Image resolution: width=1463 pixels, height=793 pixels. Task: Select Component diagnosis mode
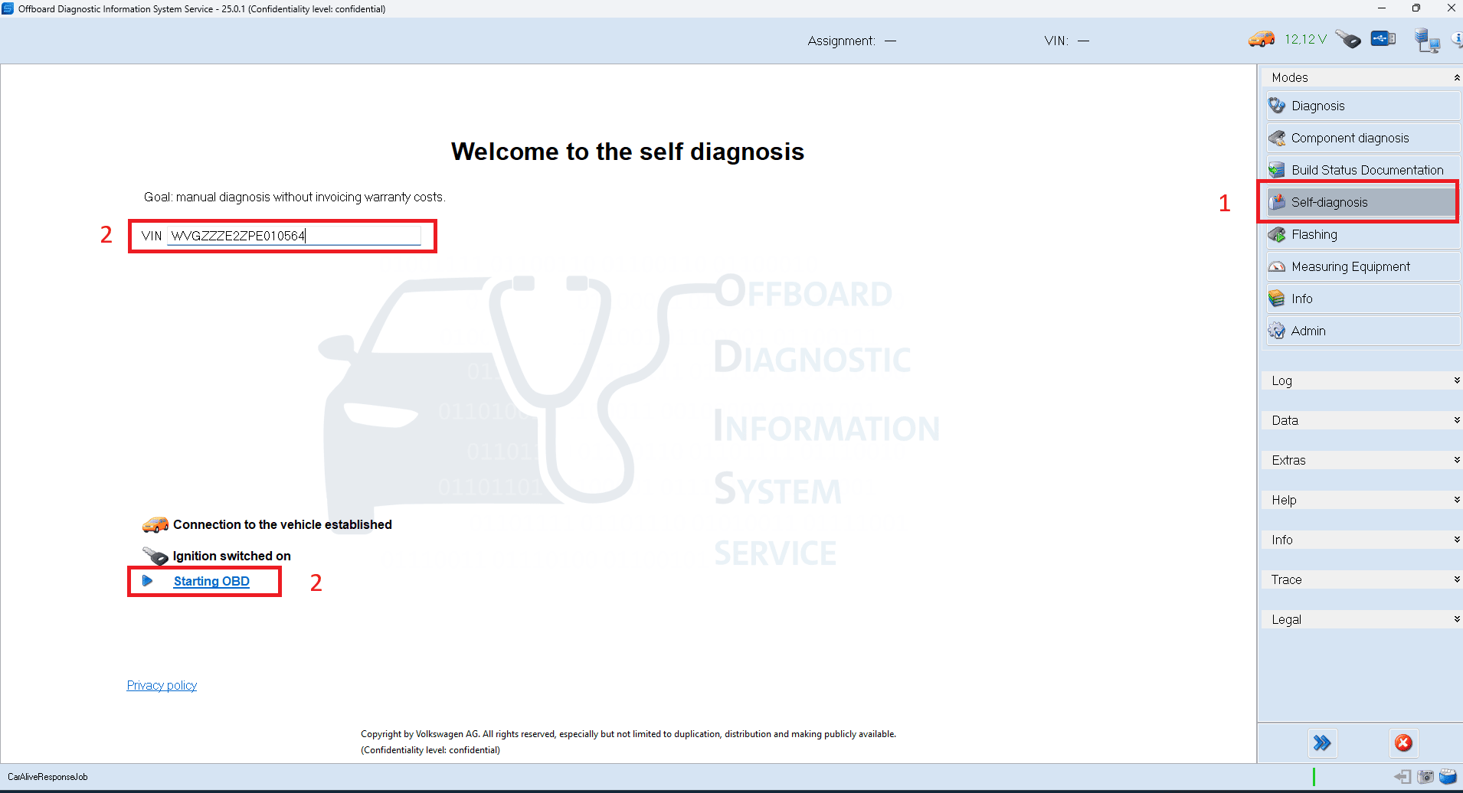(1362, 138)
